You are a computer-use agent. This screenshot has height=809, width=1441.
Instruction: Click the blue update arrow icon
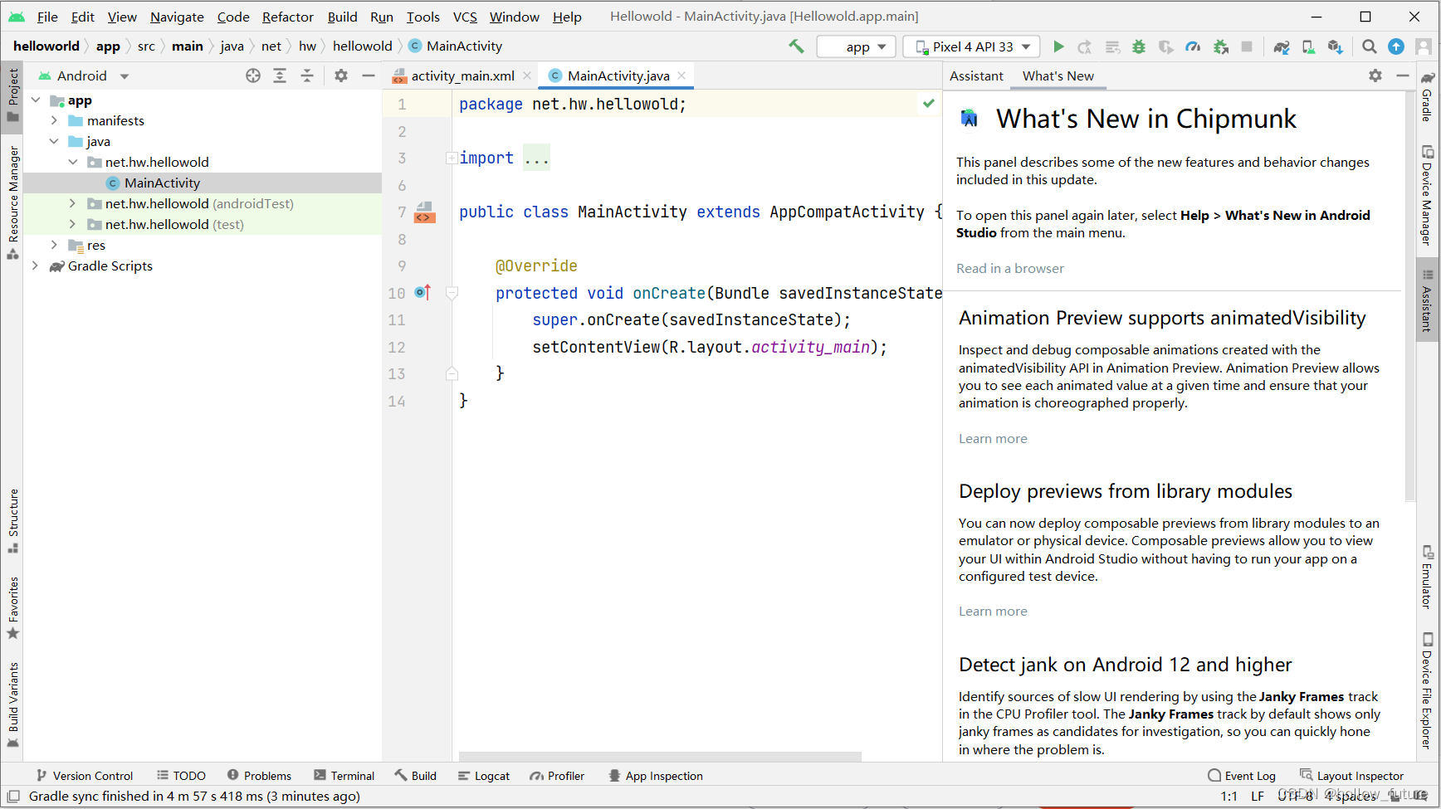1396,46
